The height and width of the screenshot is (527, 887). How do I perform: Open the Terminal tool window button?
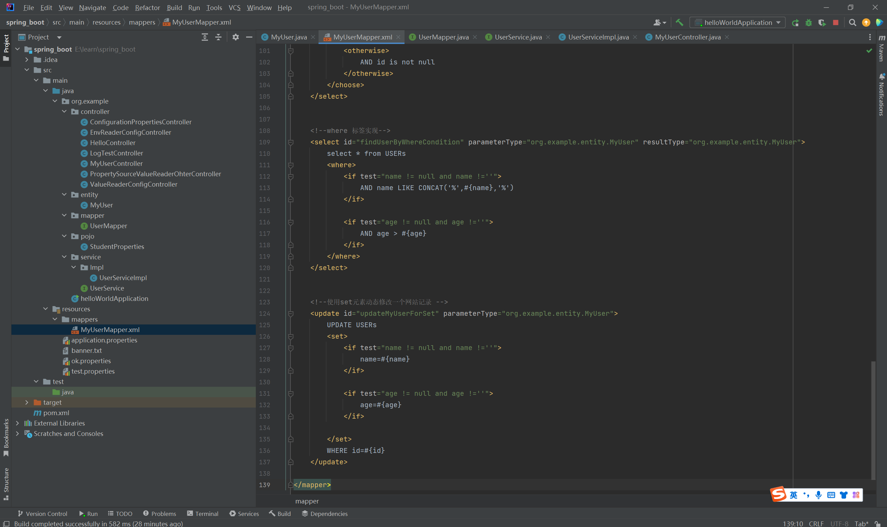click(x=203, y=513)
